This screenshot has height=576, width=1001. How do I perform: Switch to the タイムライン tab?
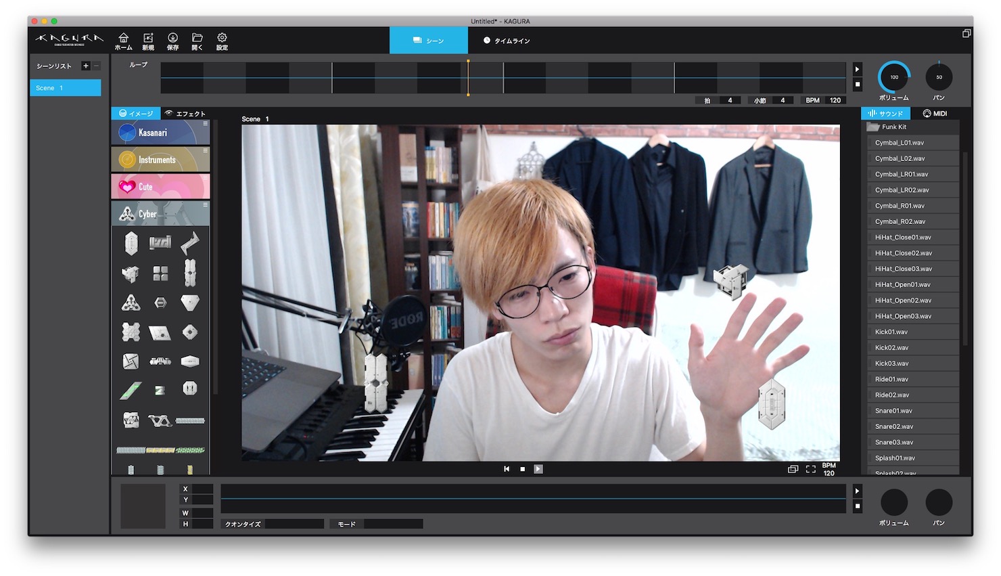point(507,41)
